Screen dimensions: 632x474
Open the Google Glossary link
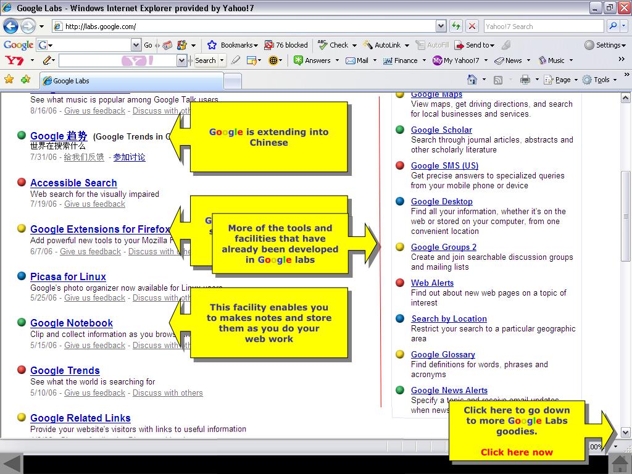pos(443,355)
